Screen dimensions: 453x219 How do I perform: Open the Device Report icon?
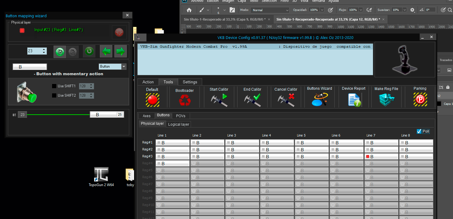[x=354, y=100]
